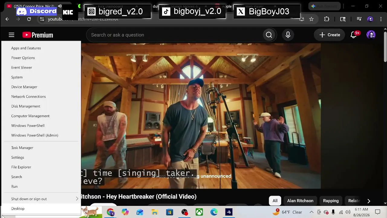387x218 pixels.
Task: Open the Chrome profile avatar
Action: click(x=370, y=19)
